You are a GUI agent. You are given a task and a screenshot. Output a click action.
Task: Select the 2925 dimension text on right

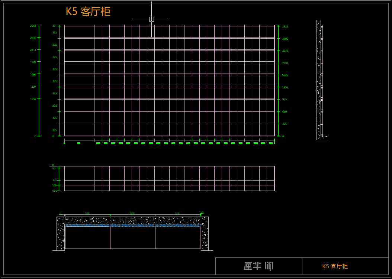(x=285, y=27)
